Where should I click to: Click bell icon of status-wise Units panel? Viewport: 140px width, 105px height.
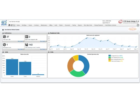point(3,52)
